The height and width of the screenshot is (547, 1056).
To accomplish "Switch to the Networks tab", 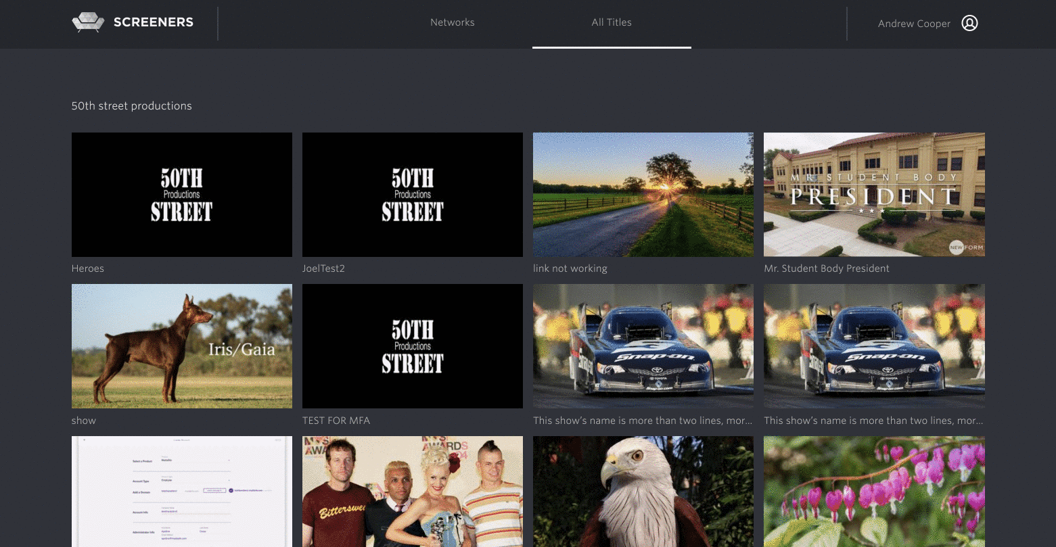I will pos(452,22).
